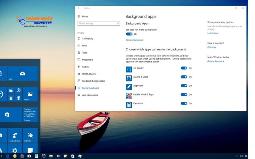Click the Give us feedback link
This screenshot has width=255, height=159.
click(x=216, y=61)
